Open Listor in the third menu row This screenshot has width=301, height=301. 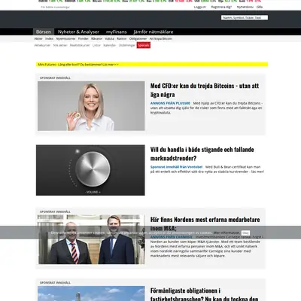pos(96,45)
